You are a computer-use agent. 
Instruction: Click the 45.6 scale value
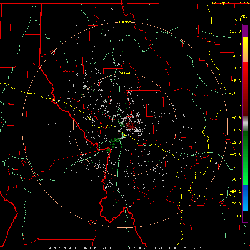pyautogui.click(x=236, y=81)
